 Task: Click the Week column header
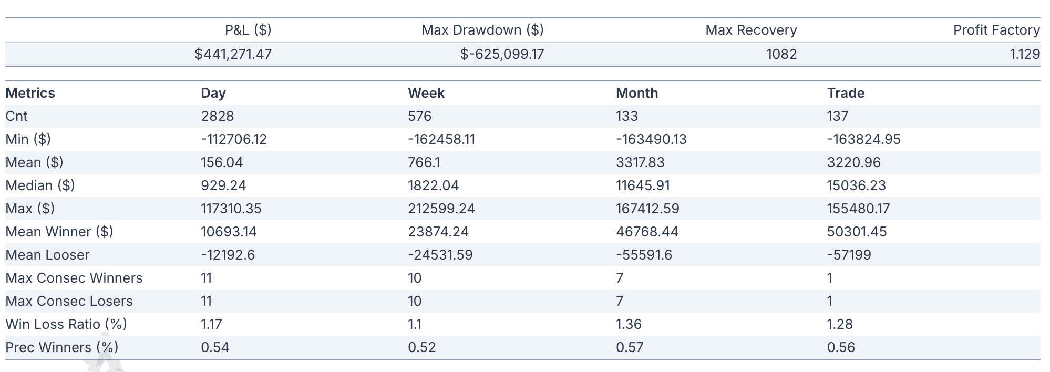tap(426, 93)
